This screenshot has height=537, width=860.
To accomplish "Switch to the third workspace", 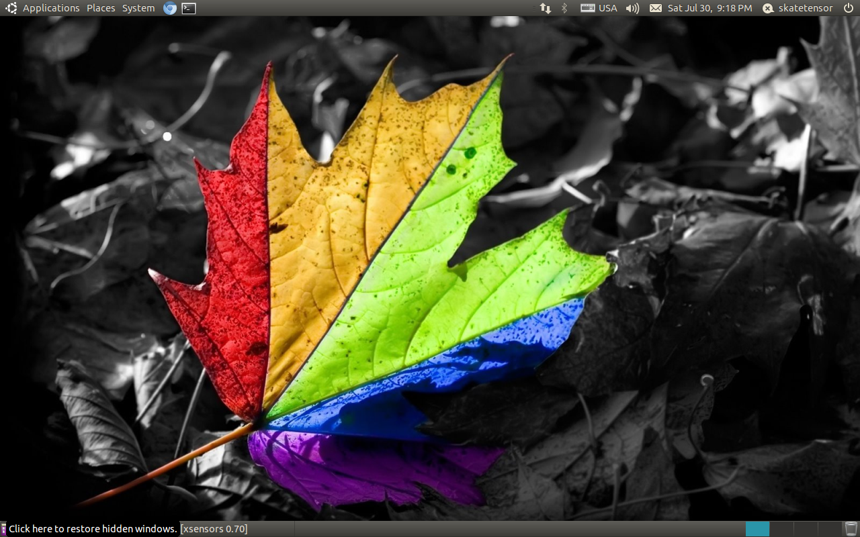I will coord(806,529).
